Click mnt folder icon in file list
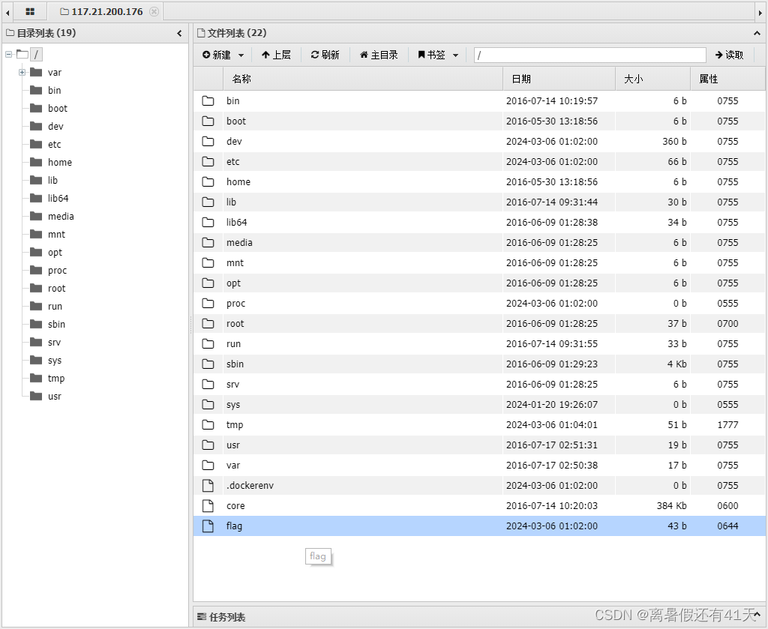This screenshot has height=629, width=768. click(x=208, y=263)
